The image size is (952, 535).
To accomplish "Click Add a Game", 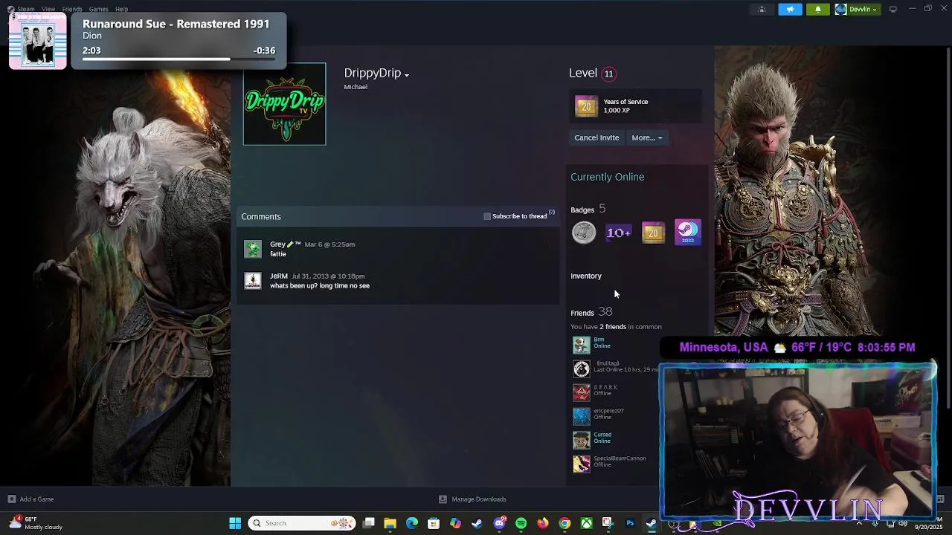I will coord(30,499).
